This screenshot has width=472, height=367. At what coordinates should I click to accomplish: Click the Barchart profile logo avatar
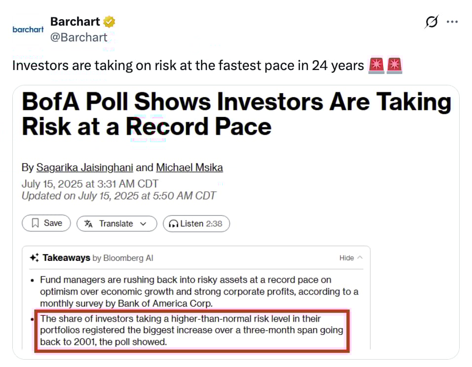pos(28,30)
